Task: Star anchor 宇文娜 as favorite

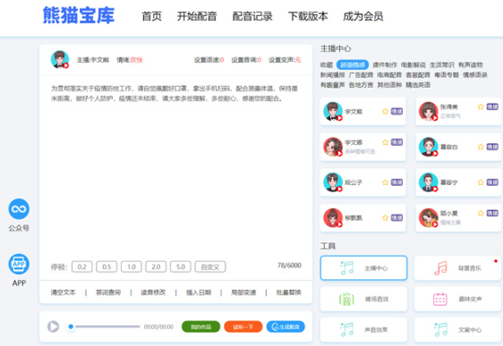Action: pyautogui.click(x=385, y=142)
